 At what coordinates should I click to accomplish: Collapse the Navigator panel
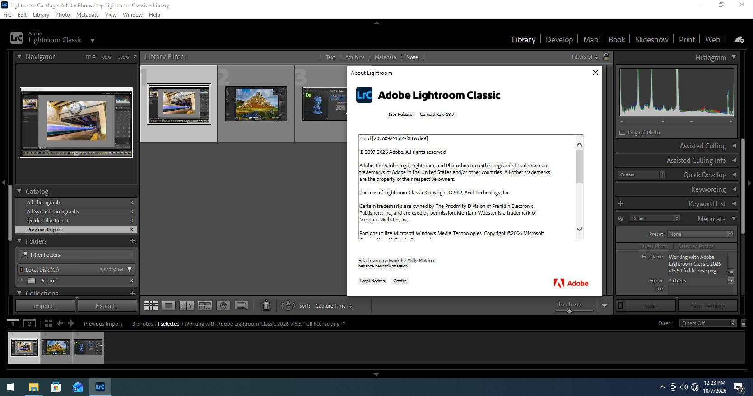19,57
